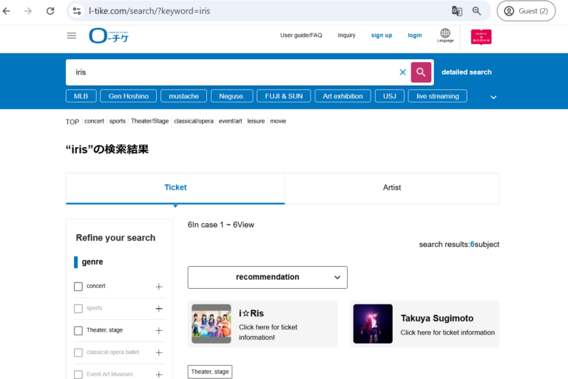The width and height of the screenshot is (568, 379).
Task: Select the Ticket tab
Action: pos(175,188)
